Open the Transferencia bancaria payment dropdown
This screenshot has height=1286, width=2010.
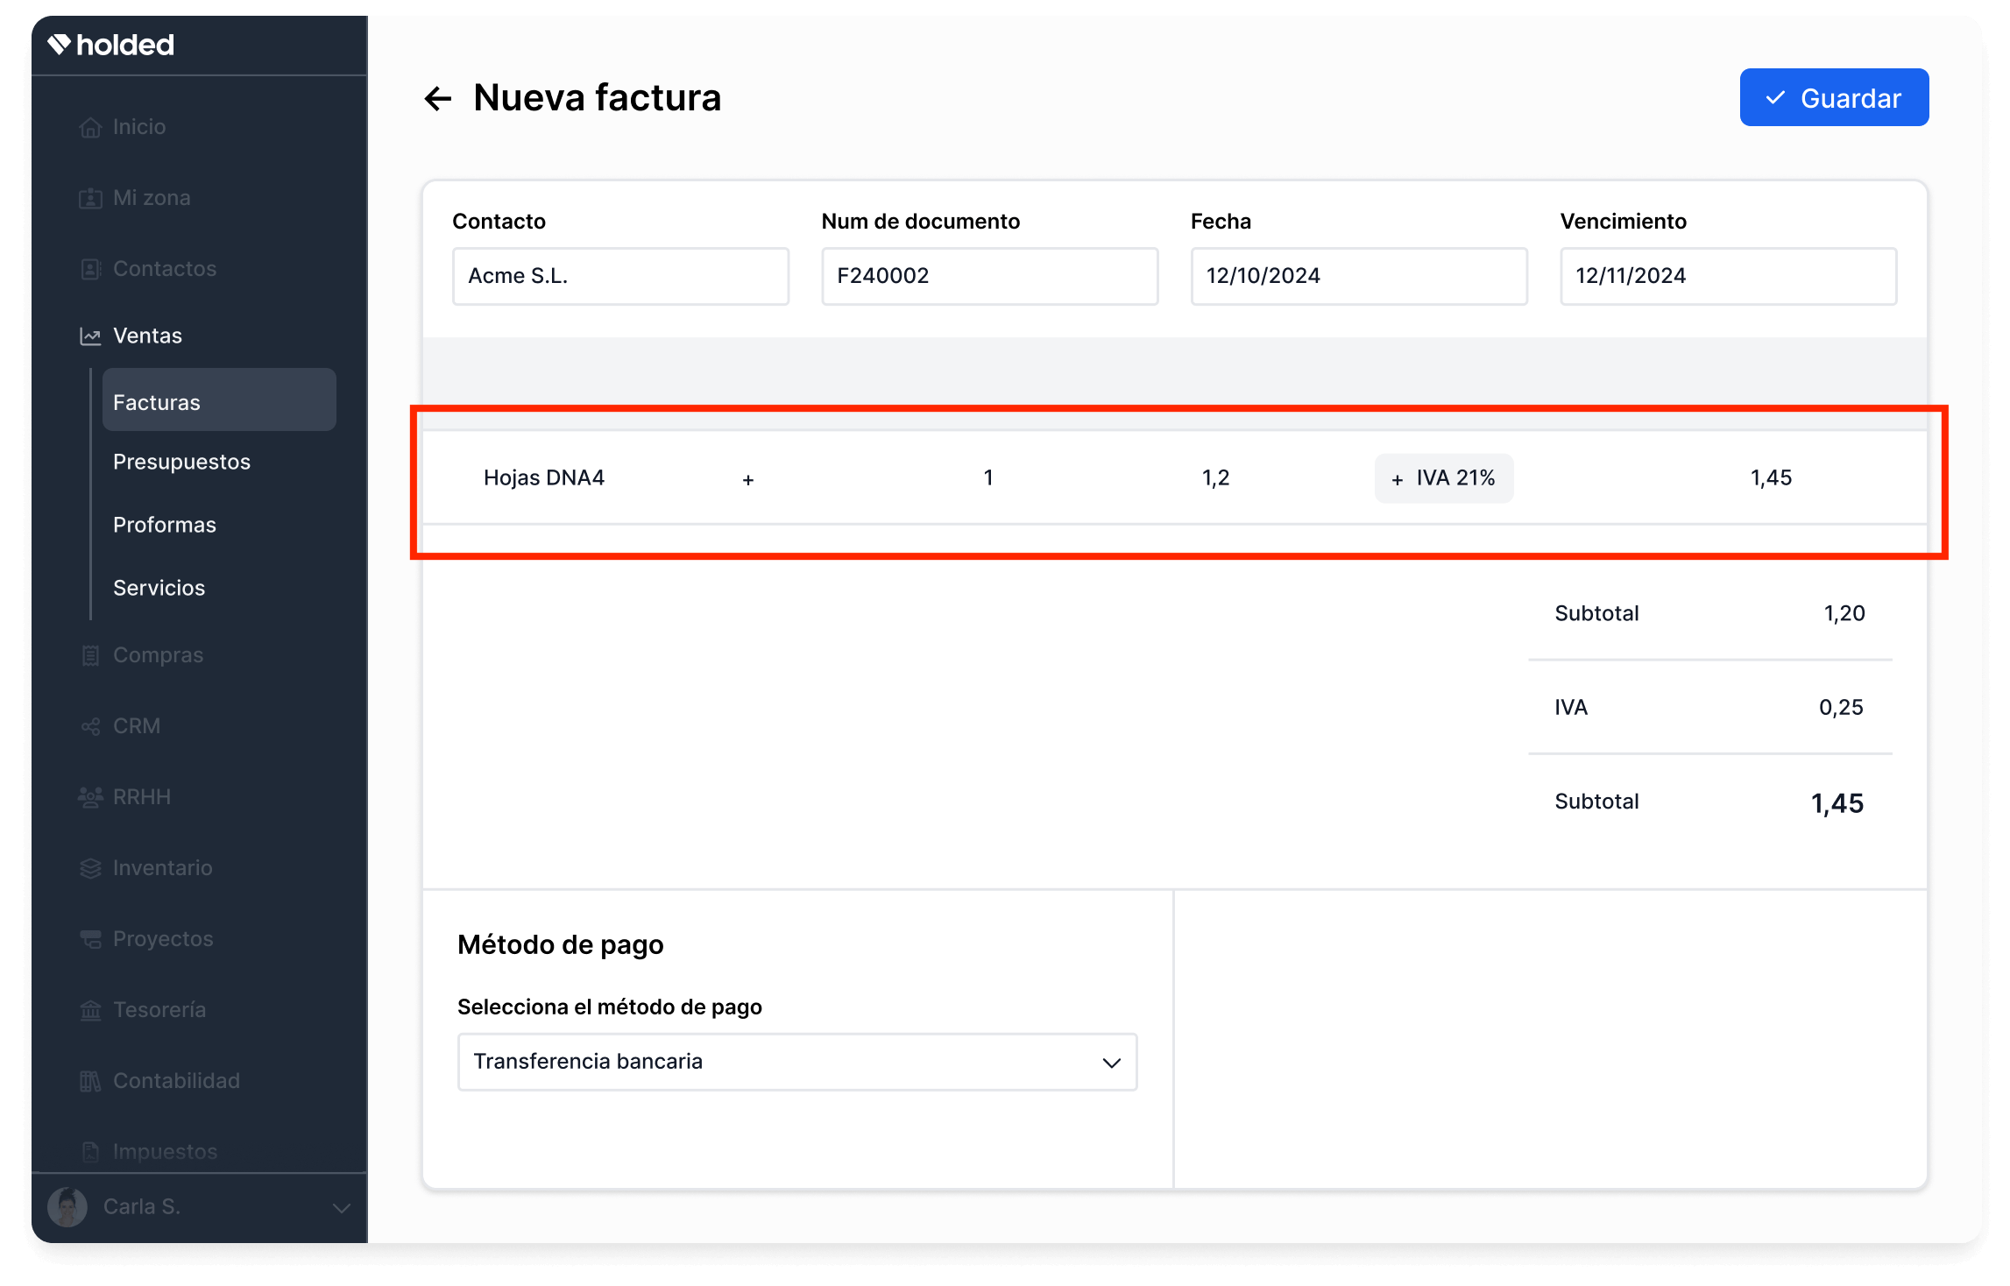(796, 1062)
